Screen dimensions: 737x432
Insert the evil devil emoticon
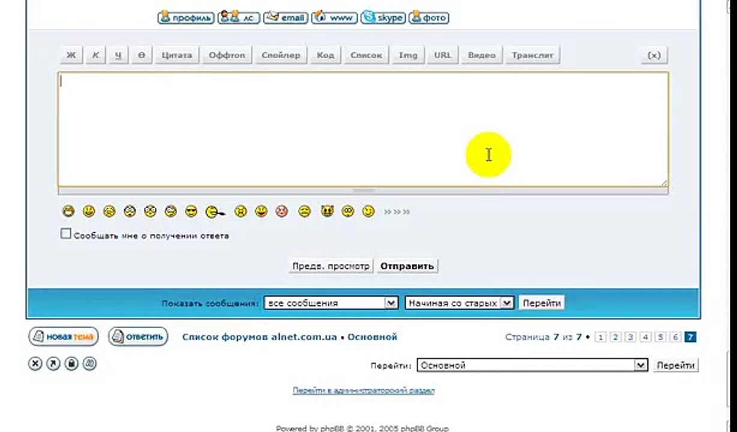(x=327, y=211)
